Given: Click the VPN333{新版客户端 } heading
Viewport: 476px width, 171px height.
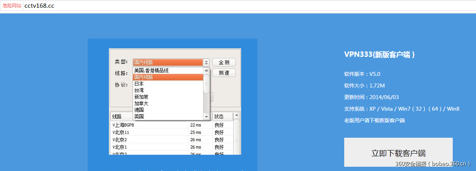Looking at the screenshot, I should point(380,55).
